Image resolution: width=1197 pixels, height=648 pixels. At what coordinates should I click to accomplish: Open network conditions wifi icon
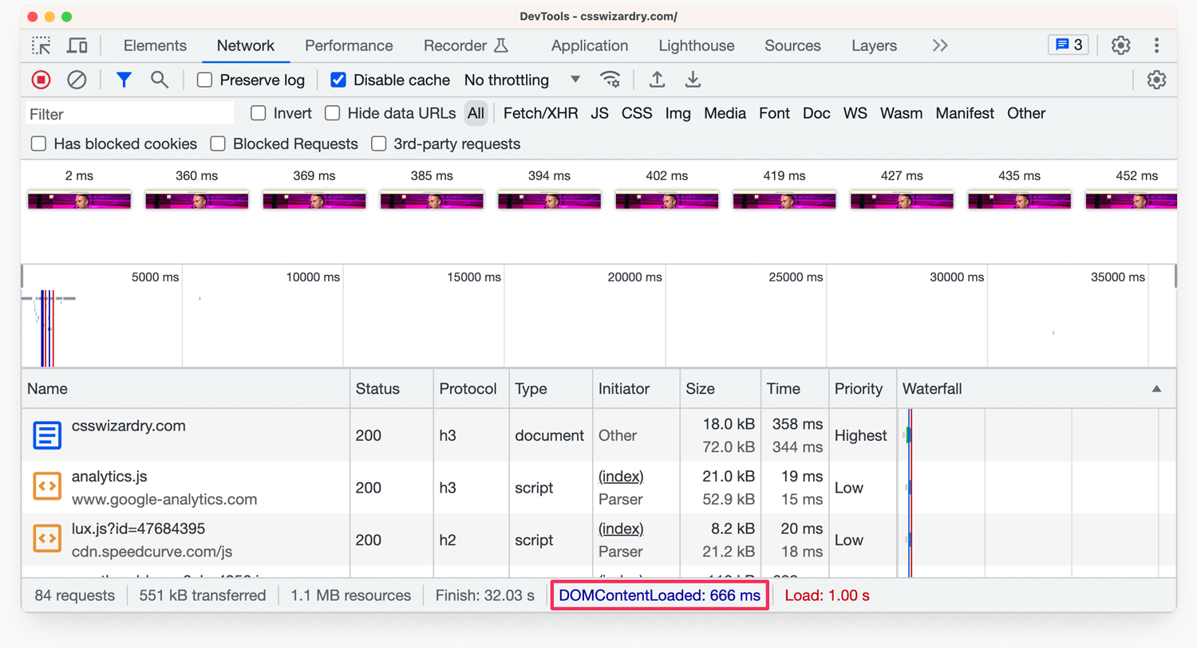pyautogui.click(x=610, y=80)
